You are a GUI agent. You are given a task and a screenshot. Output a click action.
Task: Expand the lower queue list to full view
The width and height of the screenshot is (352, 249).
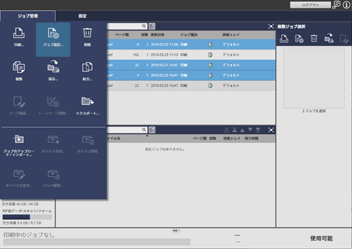pyautogui.click(x=271, y=130)
